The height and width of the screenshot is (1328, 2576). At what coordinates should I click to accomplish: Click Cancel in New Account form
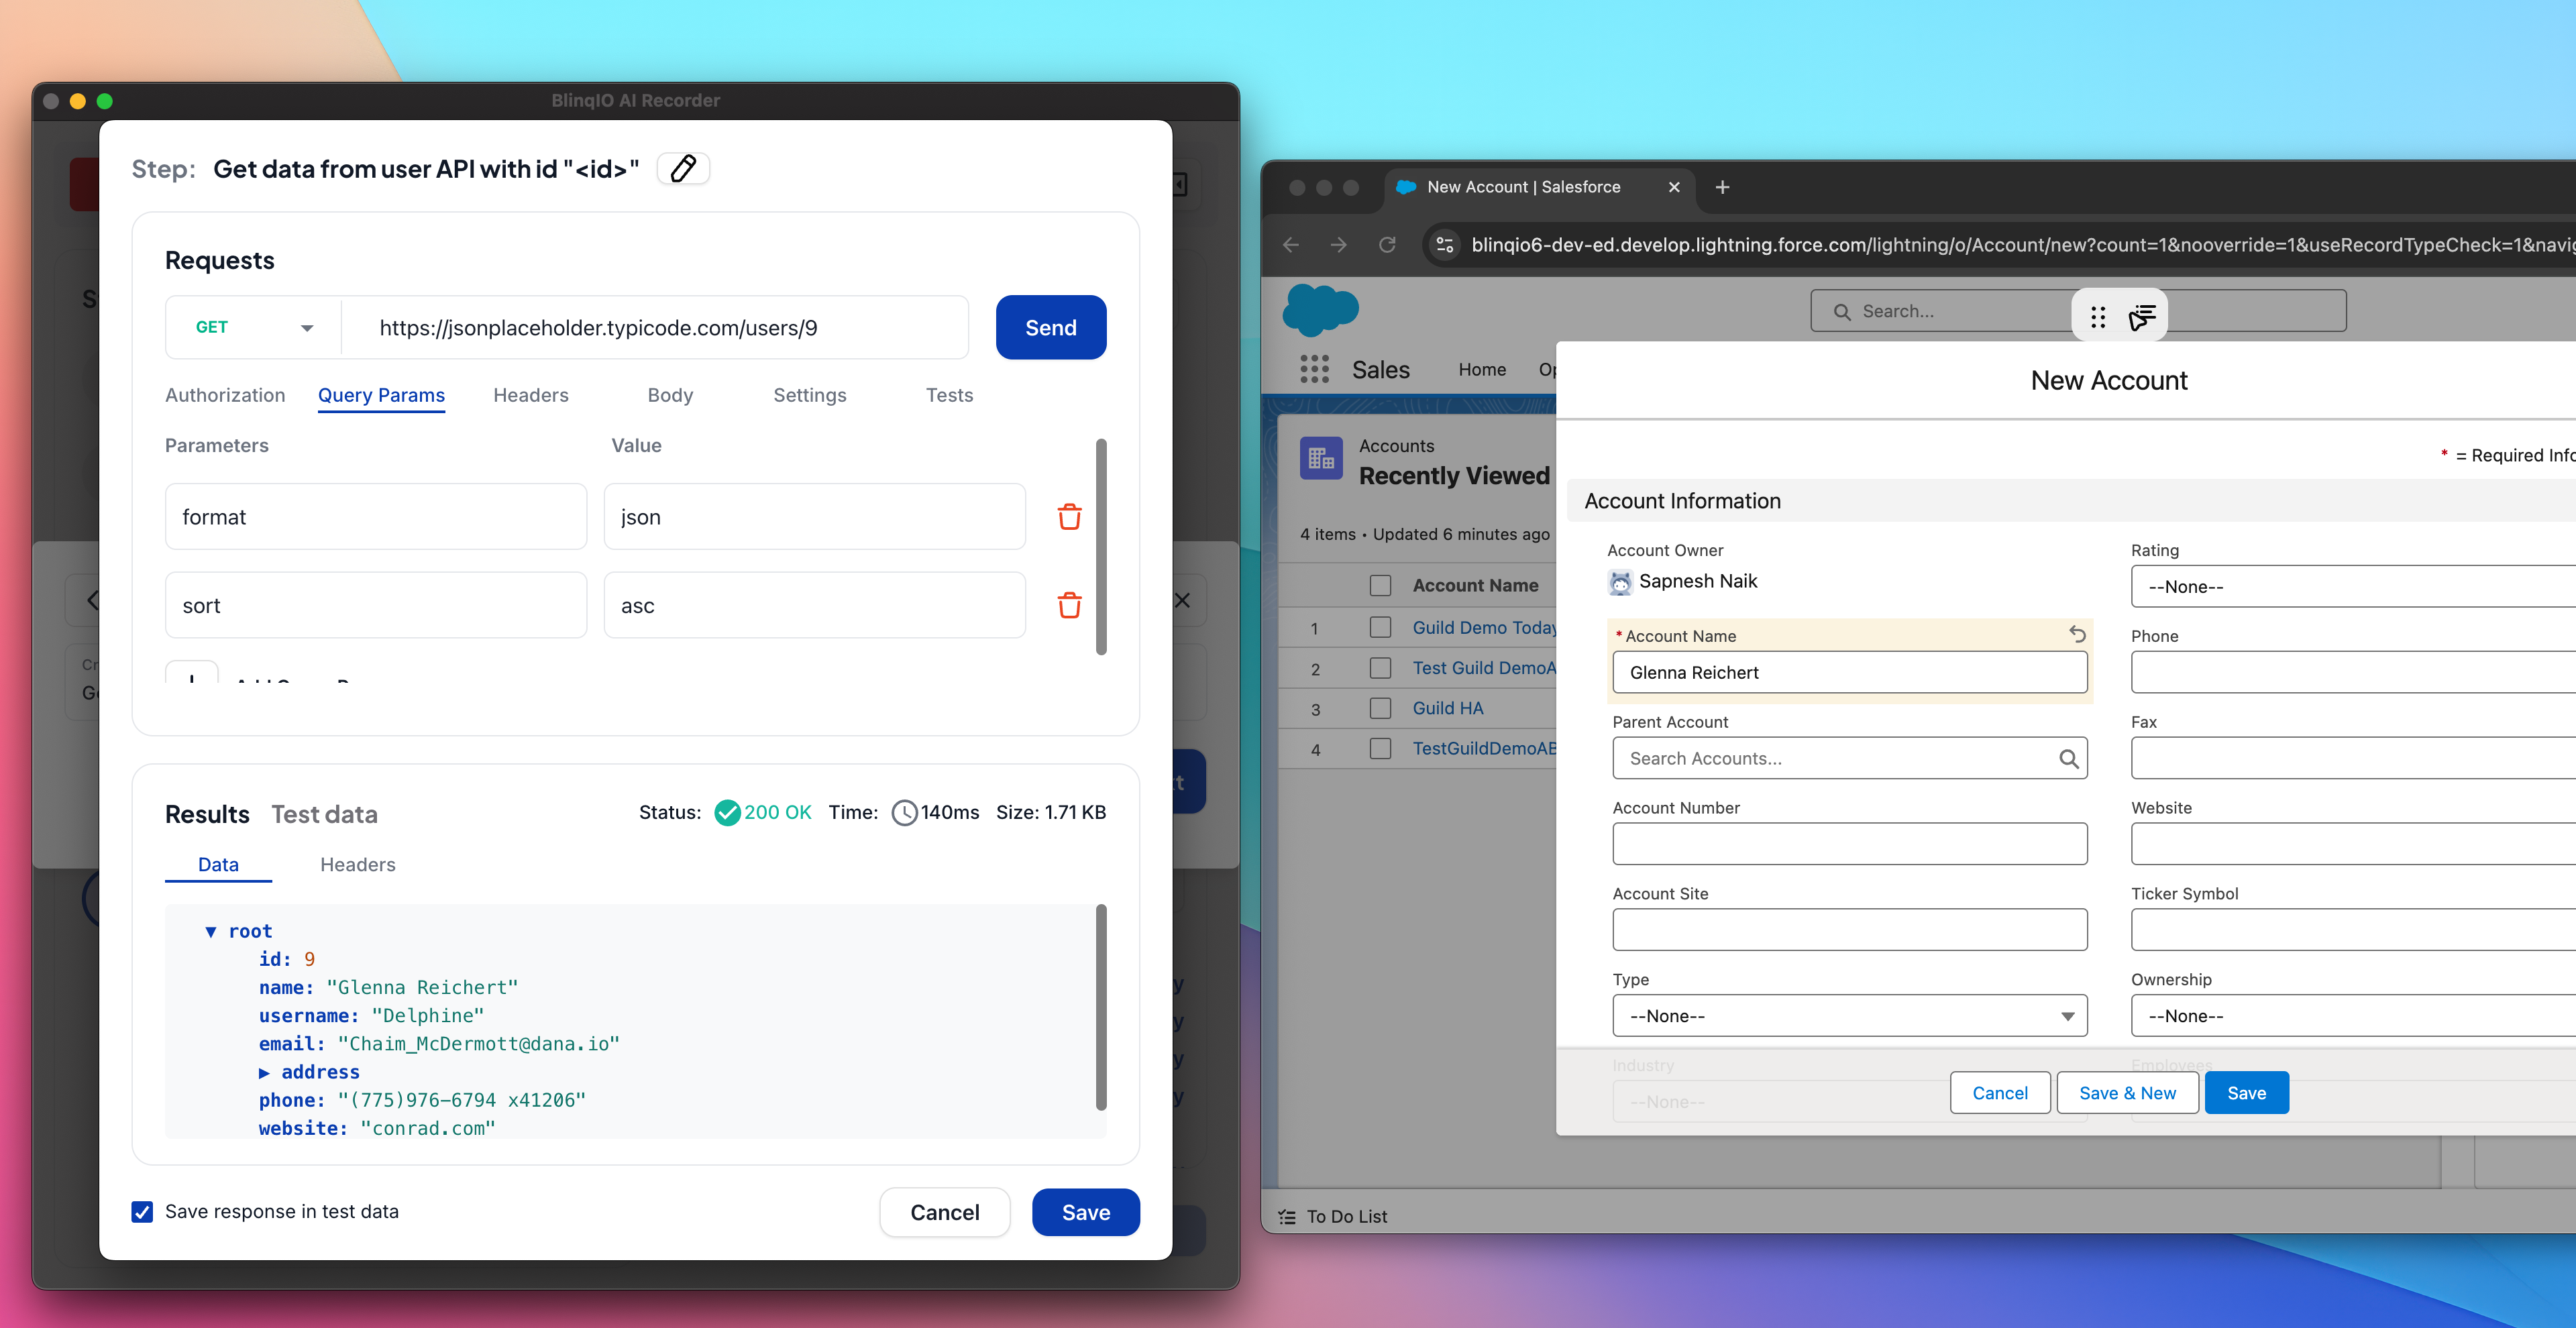click(x=1999, y=1093)
